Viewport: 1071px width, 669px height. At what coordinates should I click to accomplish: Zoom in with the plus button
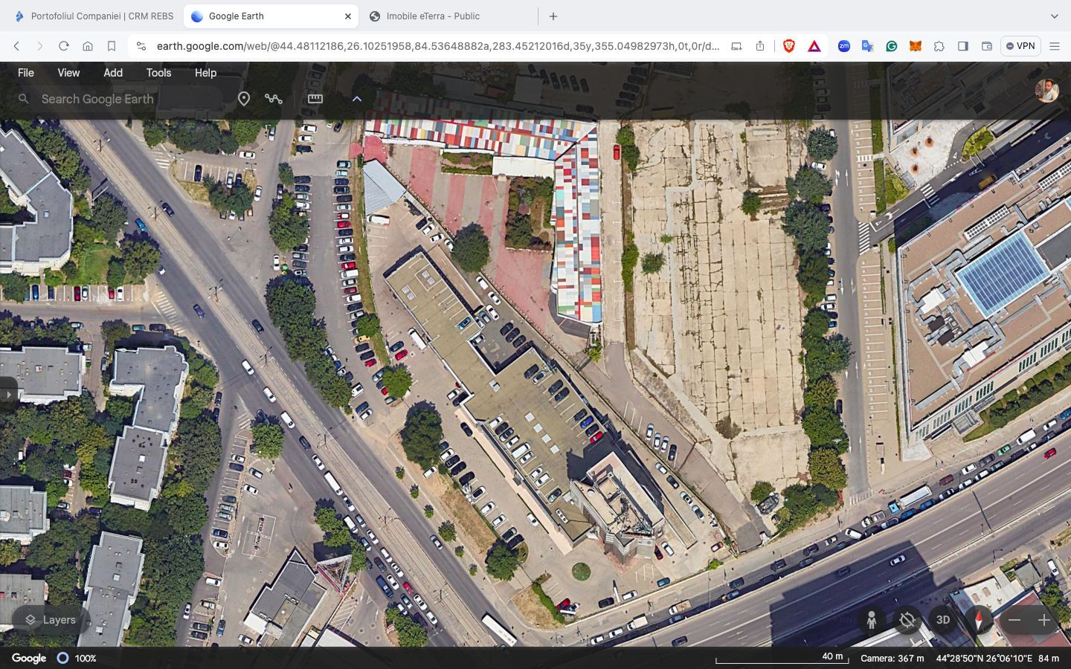pos(1043,620)
